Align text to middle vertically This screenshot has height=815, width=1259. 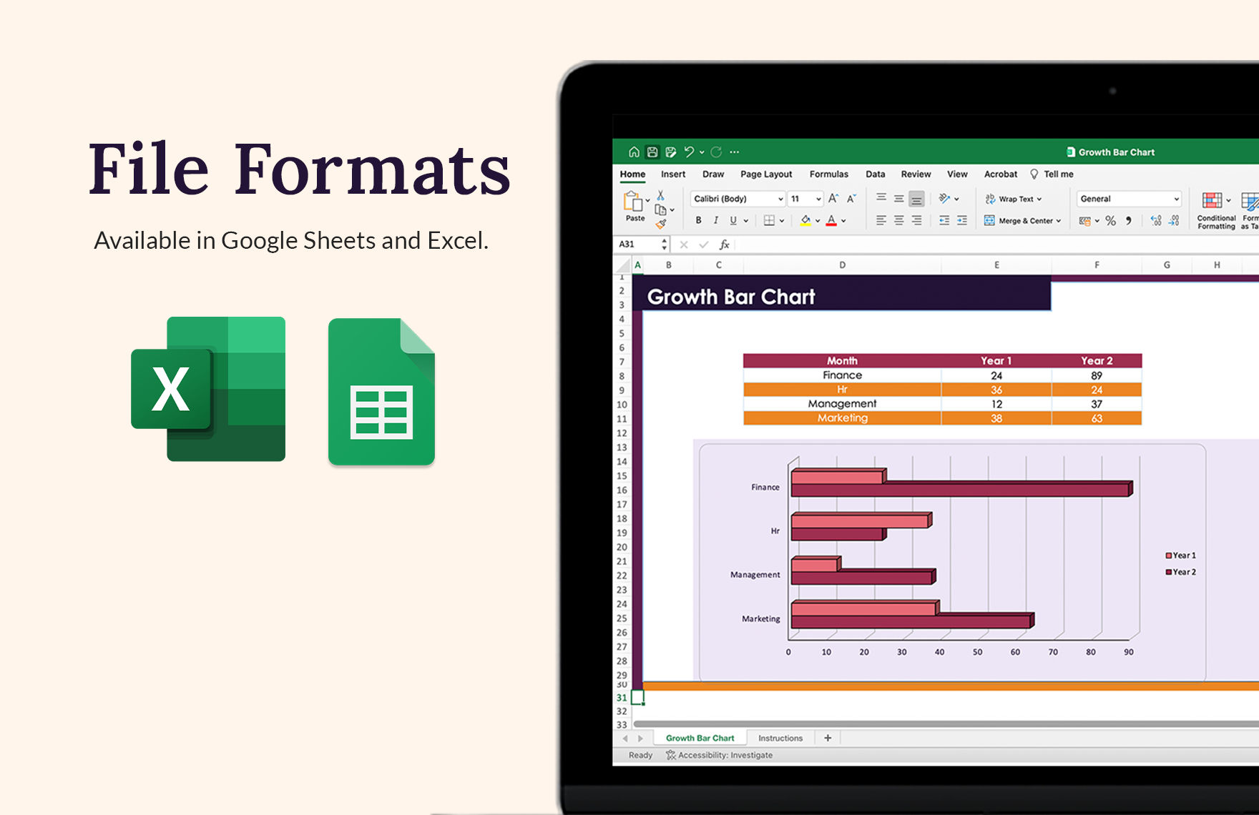click(899, 198)
